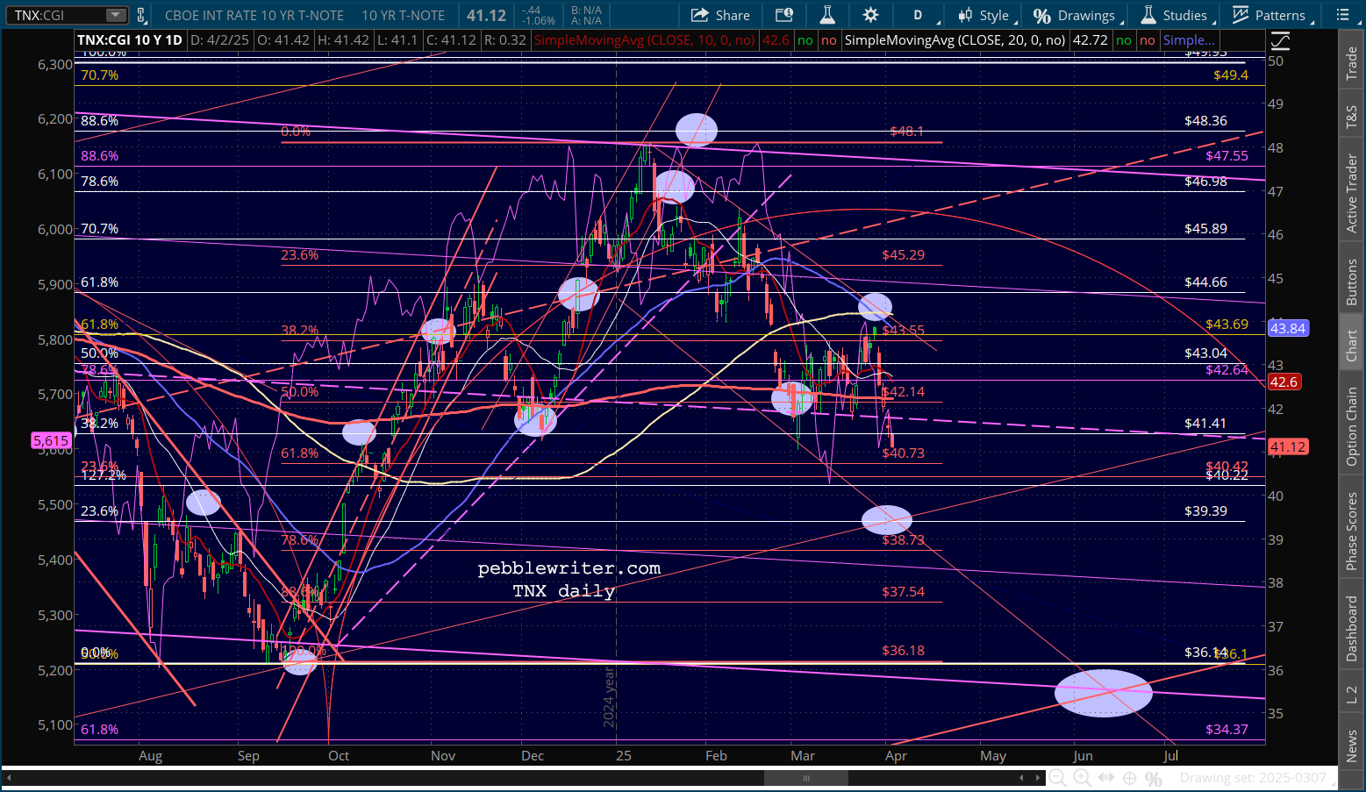The image size is (1366, 792).
Task: Click the Share chart icon
Action: [720, 15]
